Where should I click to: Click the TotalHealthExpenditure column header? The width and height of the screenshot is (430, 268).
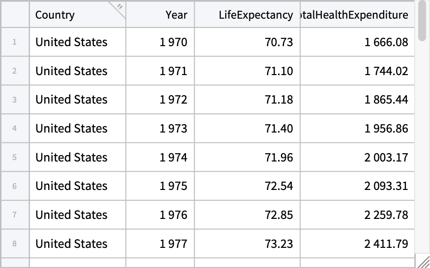coord(357,15)
